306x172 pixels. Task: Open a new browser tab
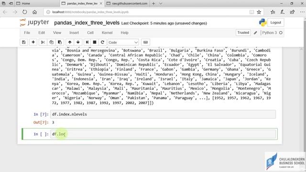click(153, 3)
